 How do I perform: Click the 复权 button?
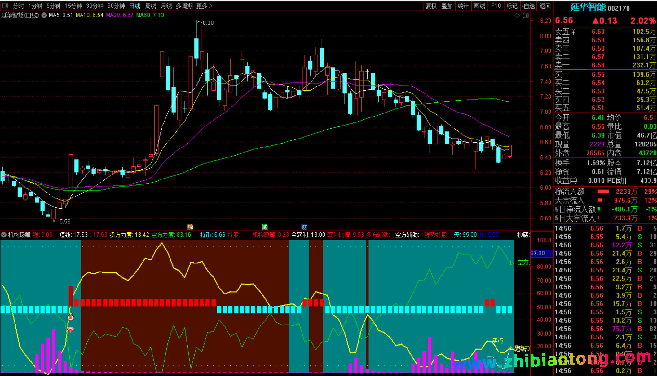(x=431, y=6)
